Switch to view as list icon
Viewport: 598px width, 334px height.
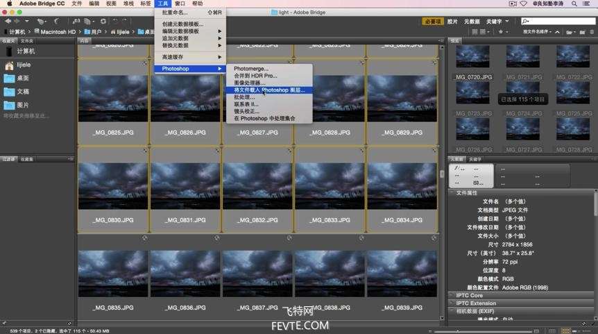click(x=587, y=331)
